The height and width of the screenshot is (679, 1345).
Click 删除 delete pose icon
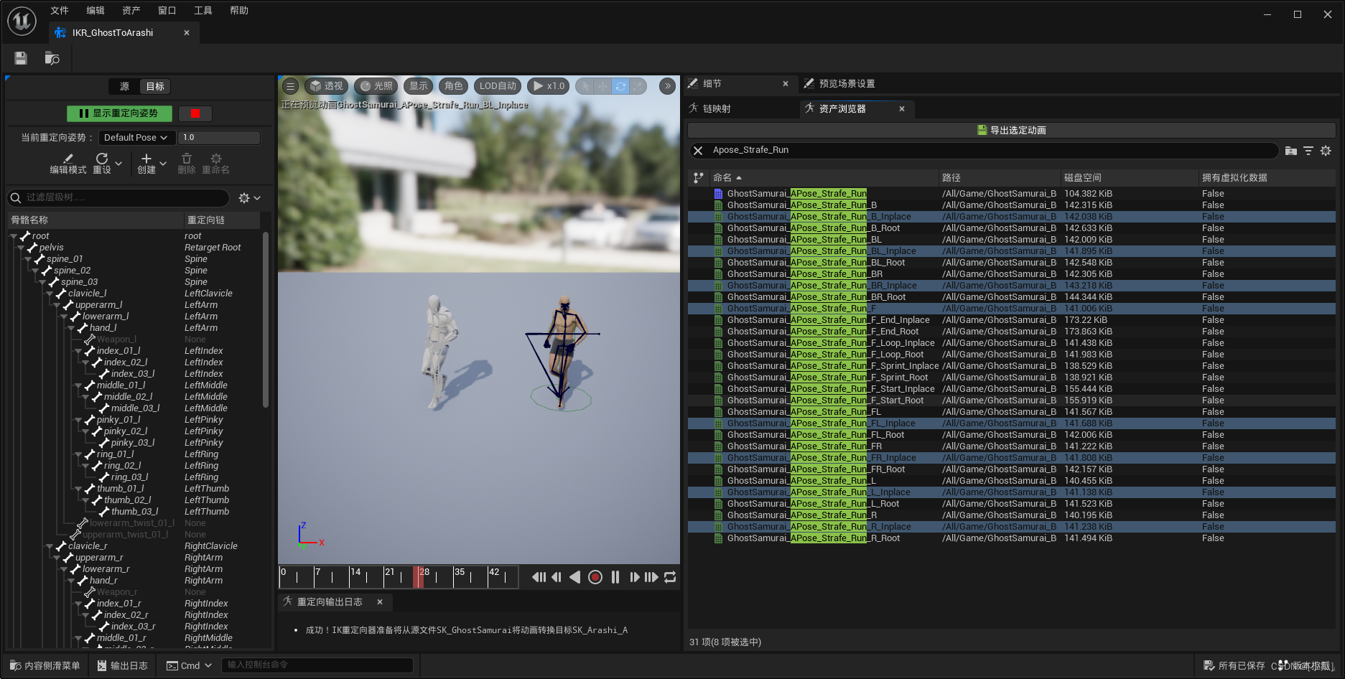pos(187,164)
